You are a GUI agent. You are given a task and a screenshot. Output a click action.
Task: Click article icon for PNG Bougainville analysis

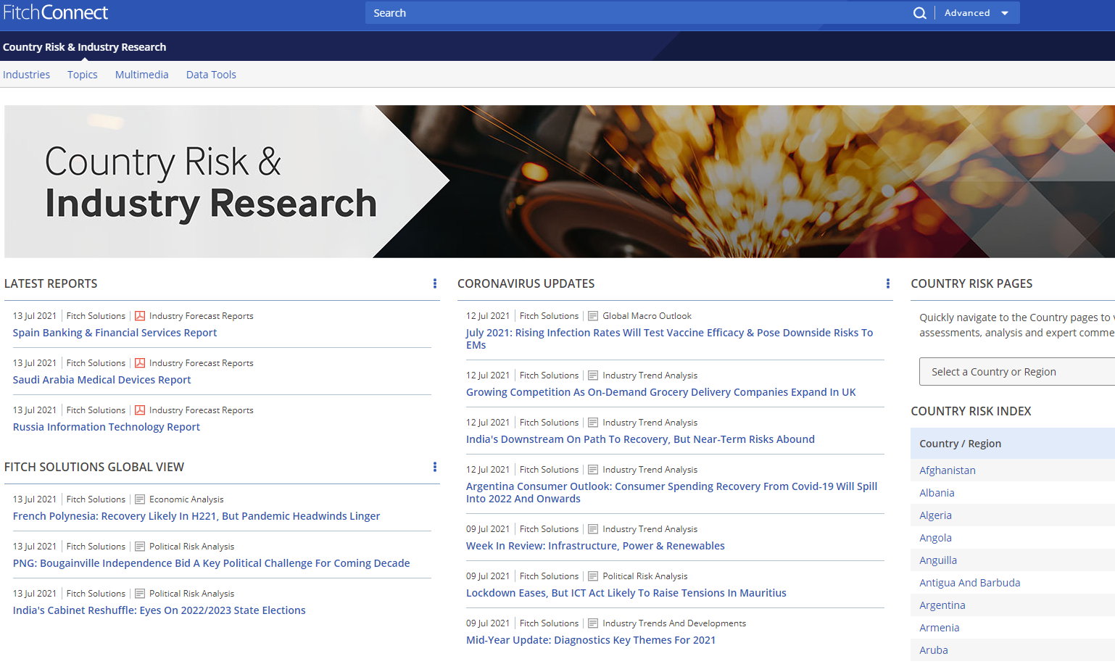140,547
